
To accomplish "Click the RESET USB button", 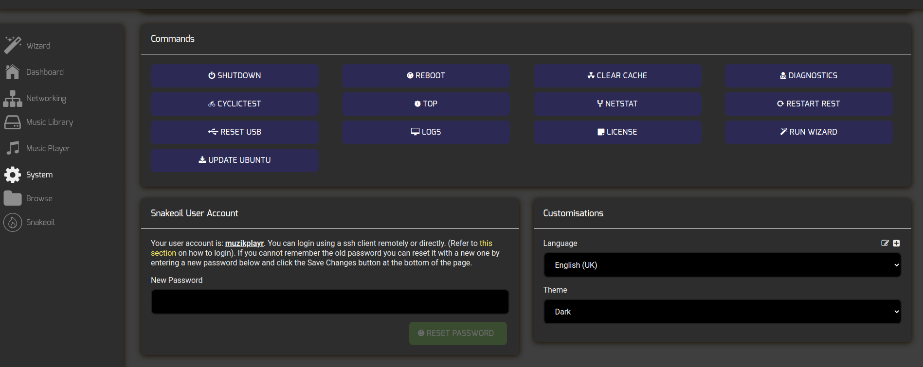I will 235,132.
